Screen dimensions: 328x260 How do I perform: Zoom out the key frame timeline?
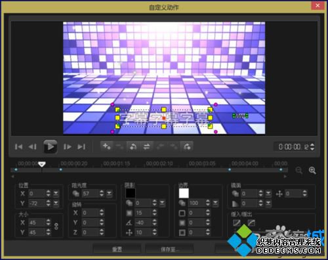click(298, 170)
